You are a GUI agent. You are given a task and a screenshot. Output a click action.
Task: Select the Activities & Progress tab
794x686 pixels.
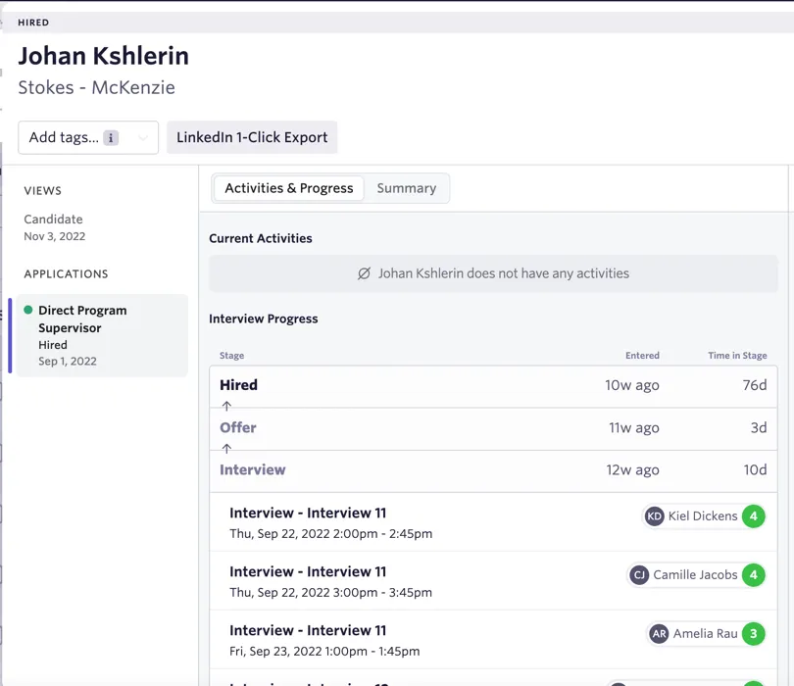(288, 188)
